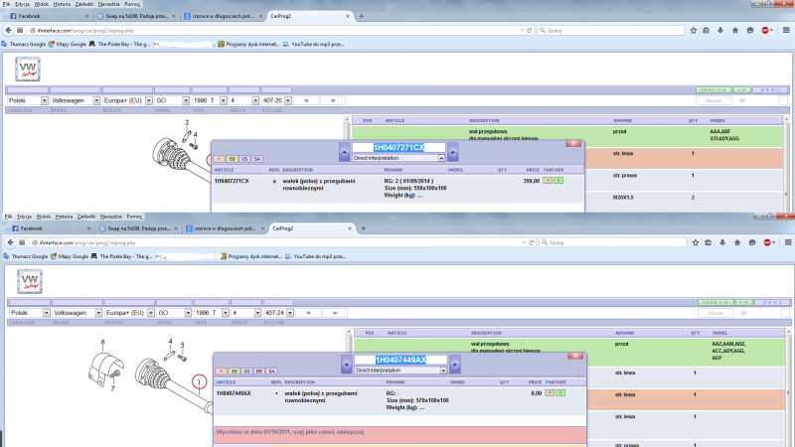This screenshot has width=795, height=447.
Task: Open GO model dropdown in bottom window
Action: pyautogui.click(x=173, y=313)
